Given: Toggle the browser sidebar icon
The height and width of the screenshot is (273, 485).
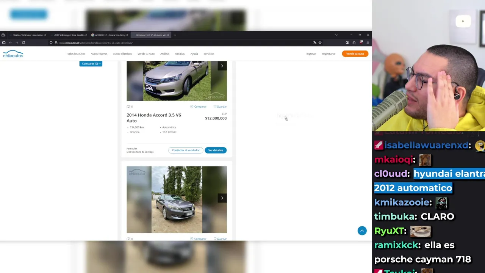Looking at the screenshot, I should coord(3,42).
